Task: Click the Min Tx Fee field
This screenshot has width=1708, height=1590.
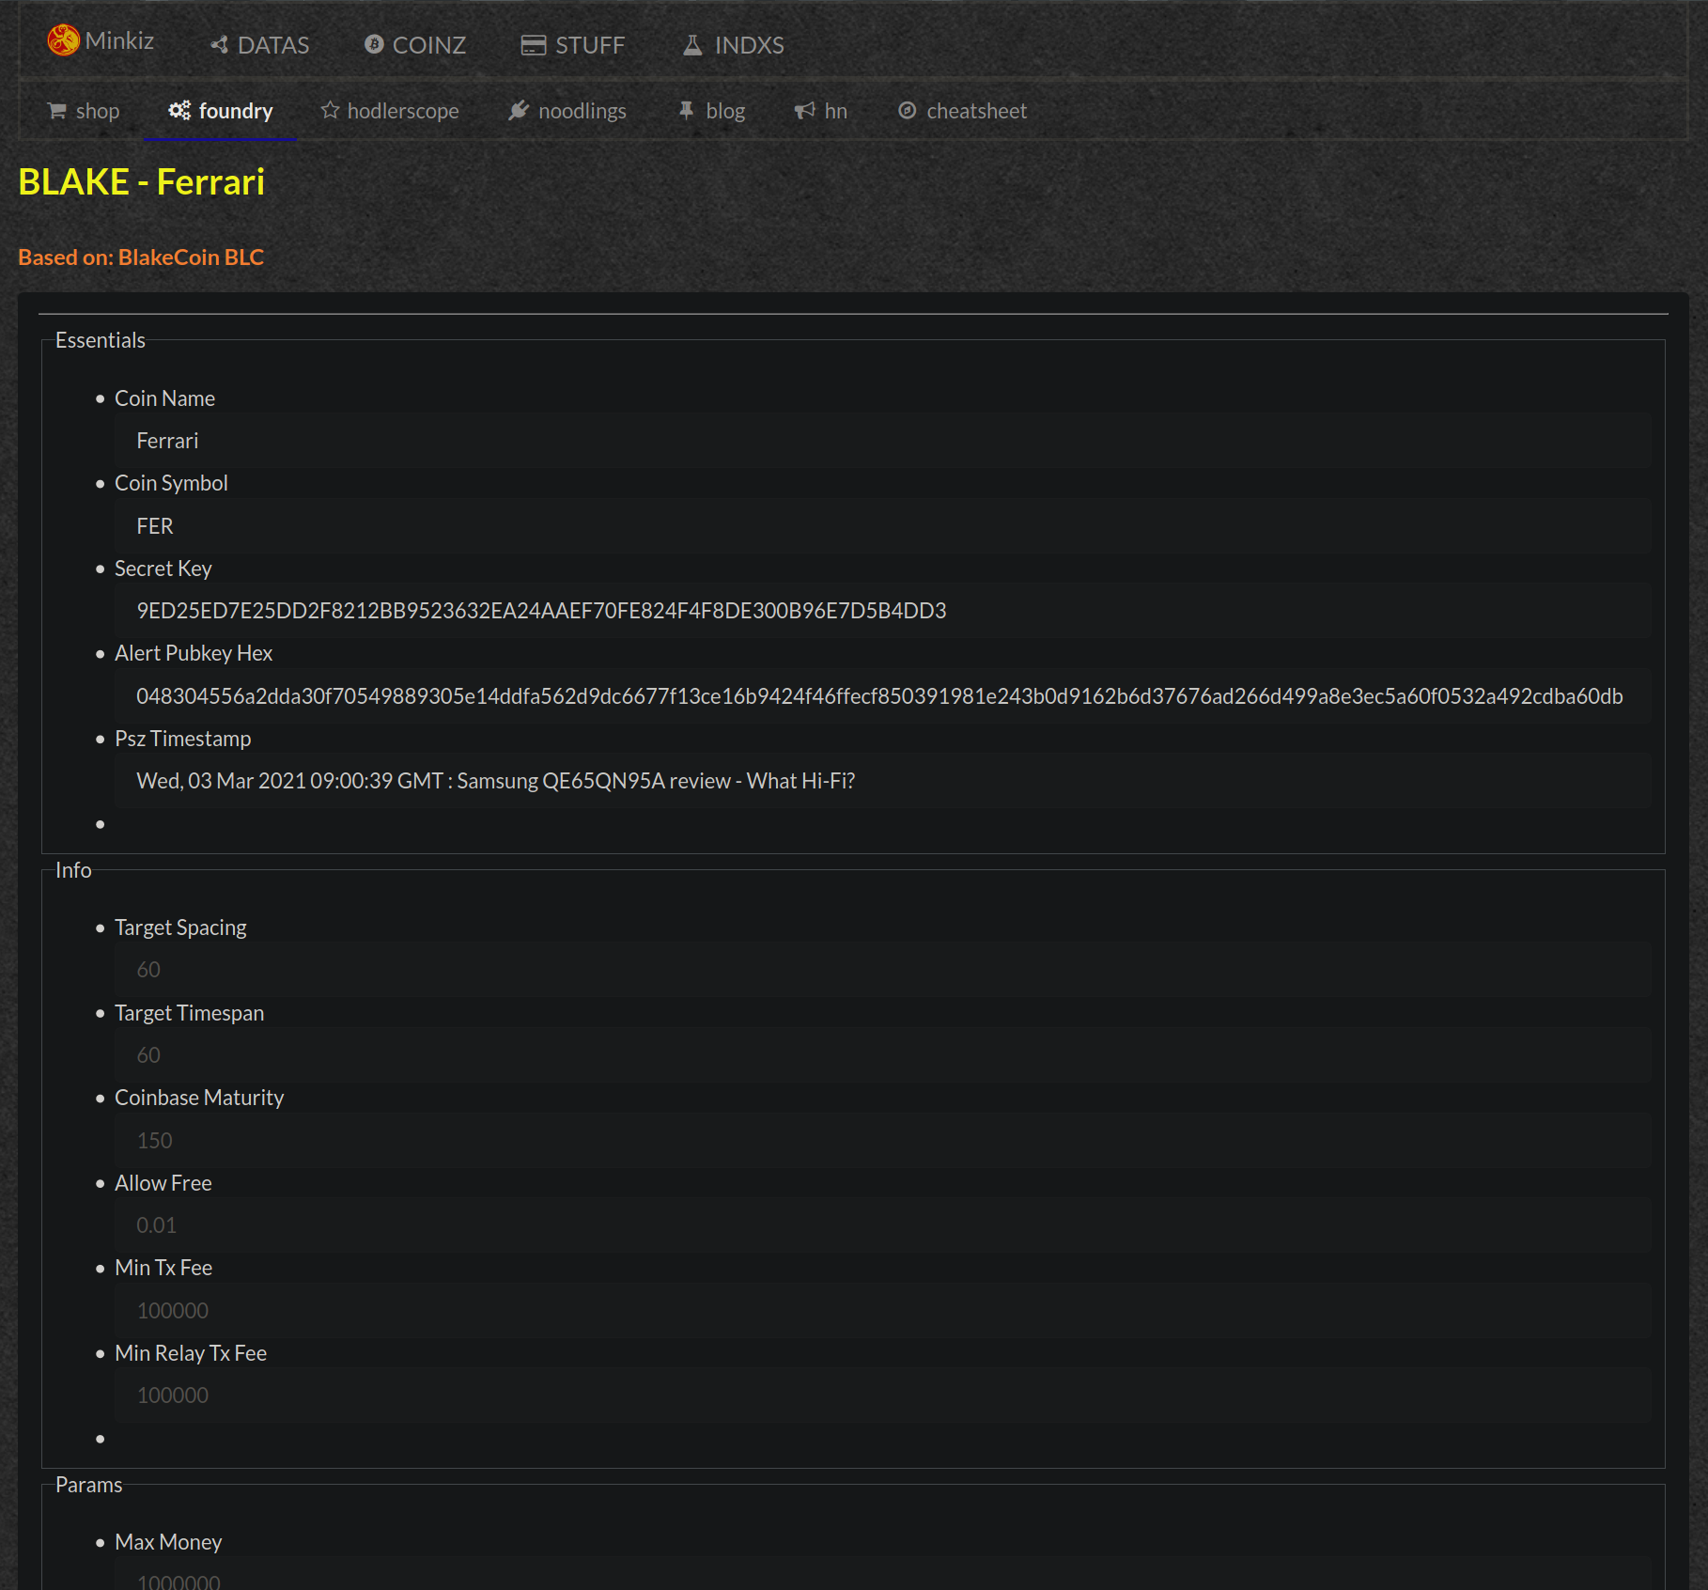Action: (882, 1311)
